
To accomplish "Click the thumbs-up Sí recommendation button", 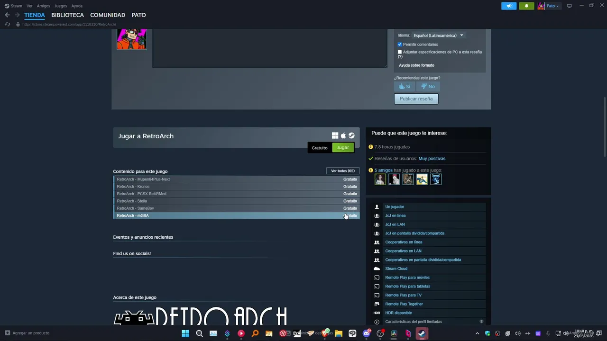I will coord(405,86).
